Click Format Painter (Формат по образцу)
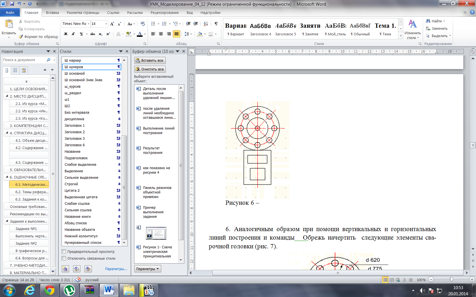The height and width of the screenshot is (297, 476). click(38, 36)
